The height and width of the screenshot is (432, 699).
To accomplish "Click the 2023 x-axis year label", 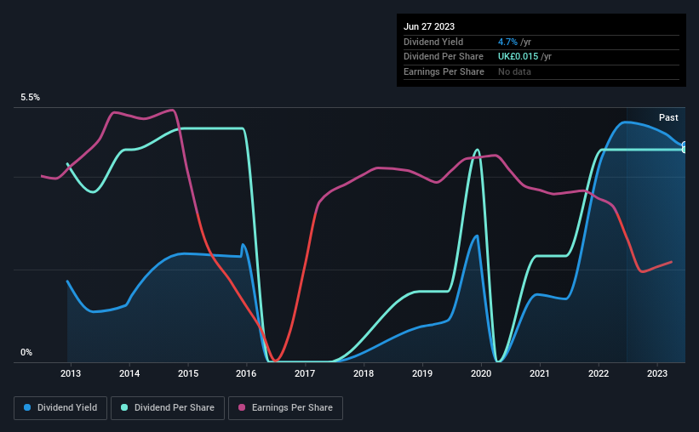I will (x=657, y=373).
